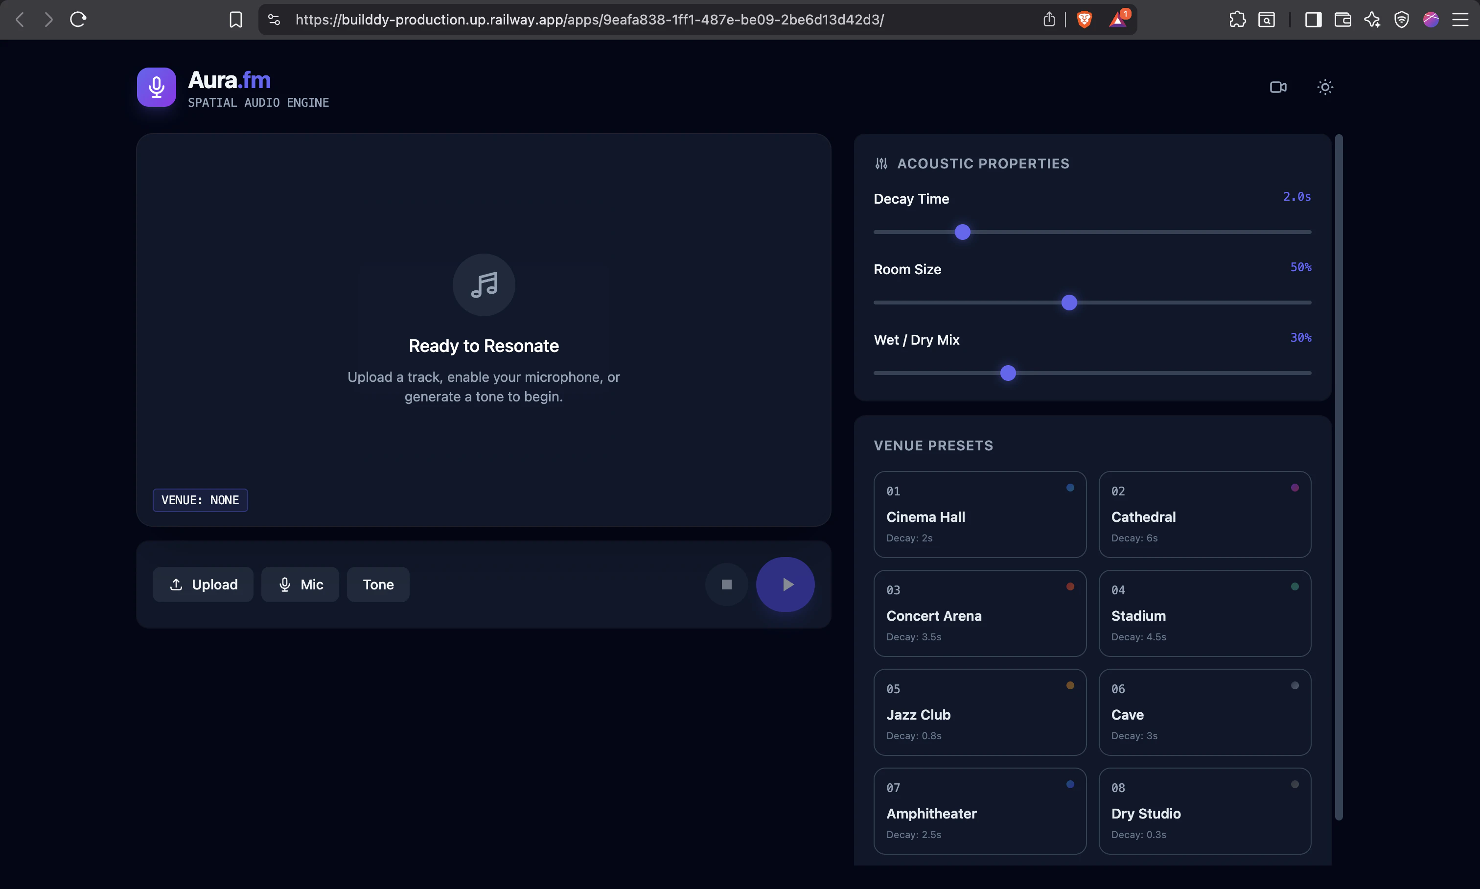This screenshot has width=1480, height=889.
Task: Open the browser extensions puzzle icon
Action: click(x=1237, y=20)
